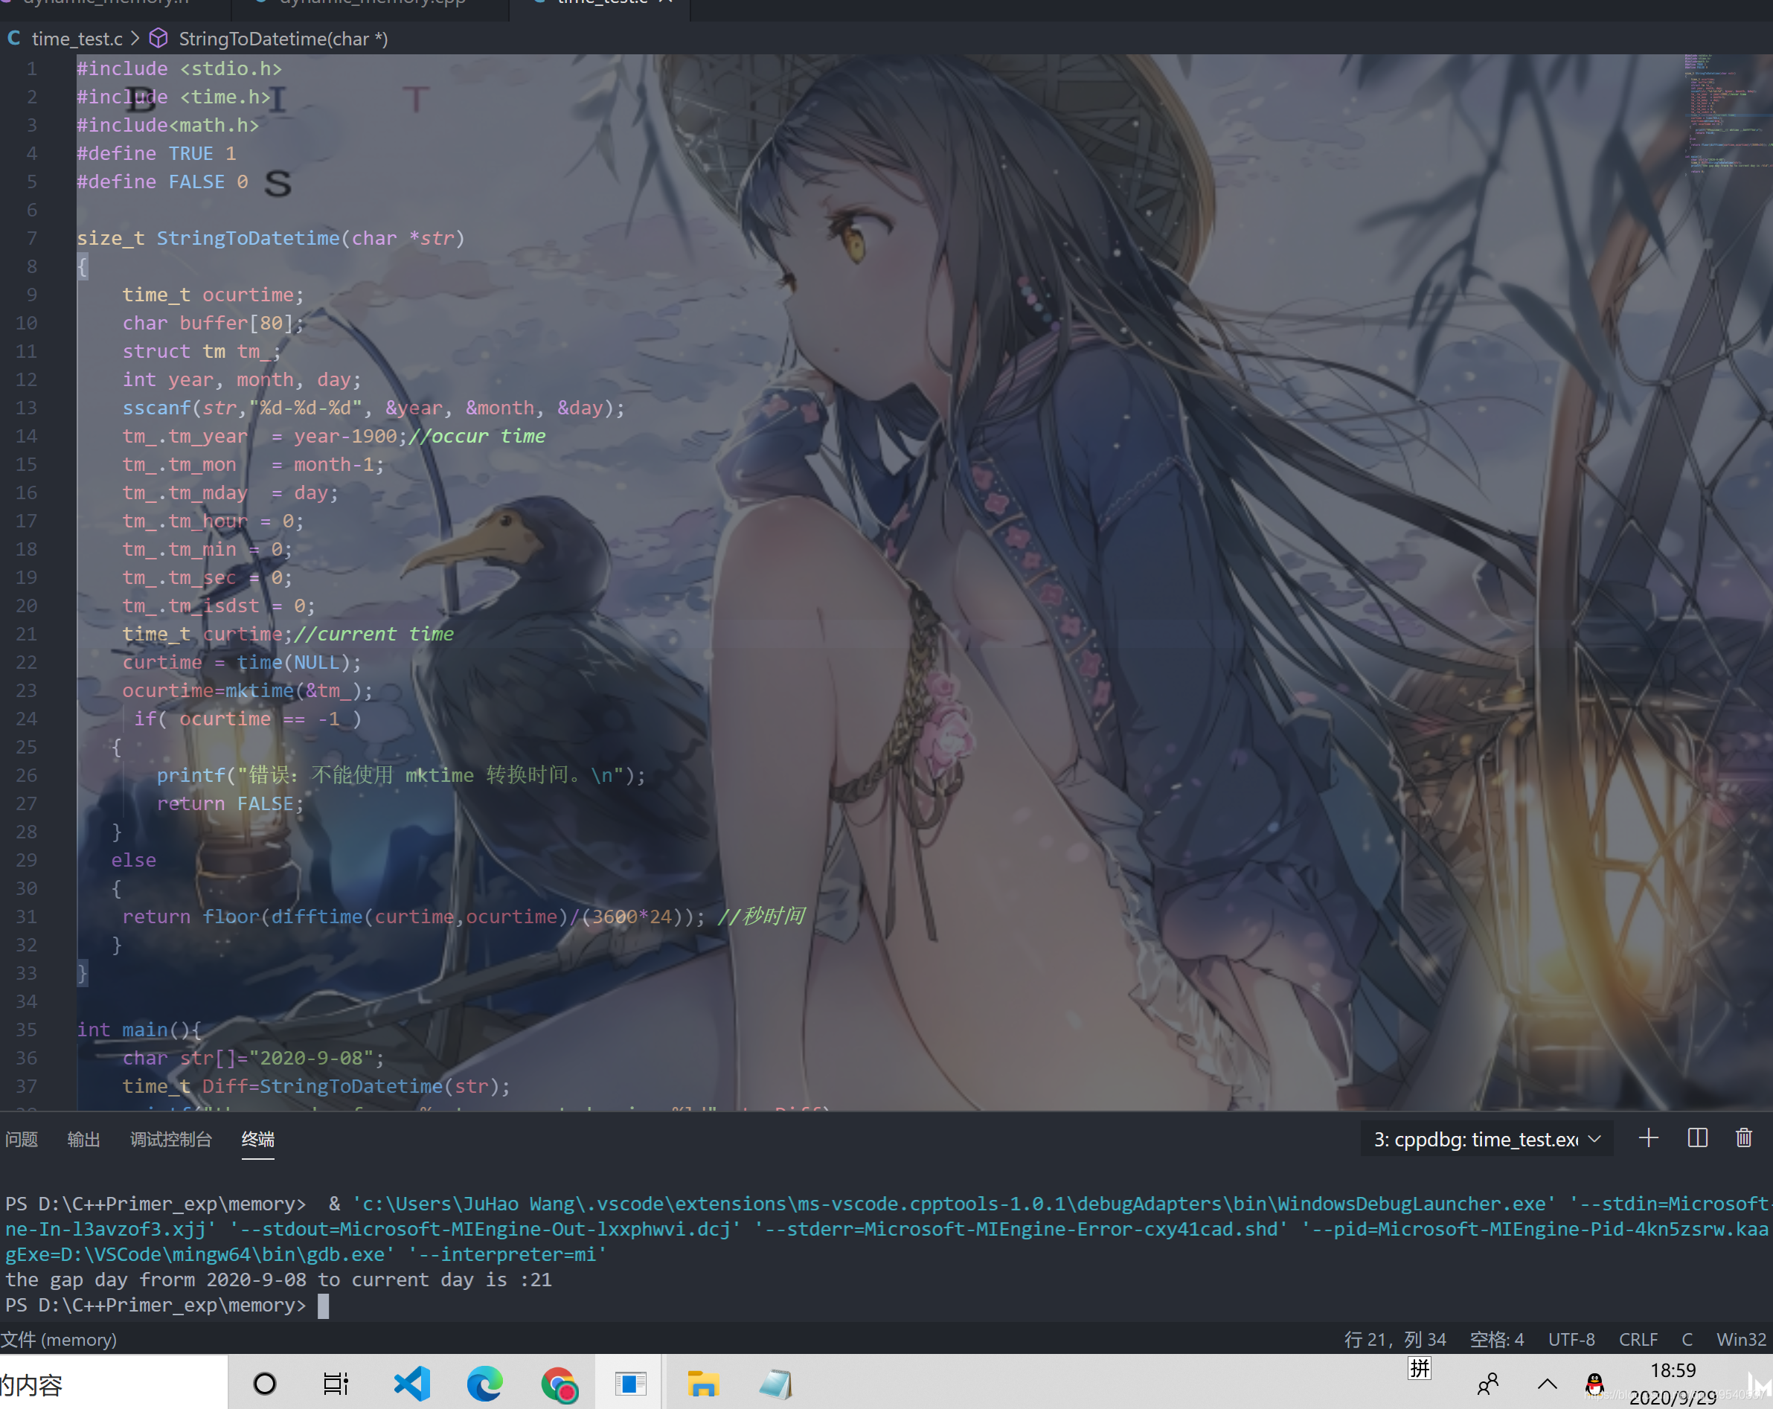
Task: Click the QQ penguin tray icon
Action: [x=1594, y=1384]
